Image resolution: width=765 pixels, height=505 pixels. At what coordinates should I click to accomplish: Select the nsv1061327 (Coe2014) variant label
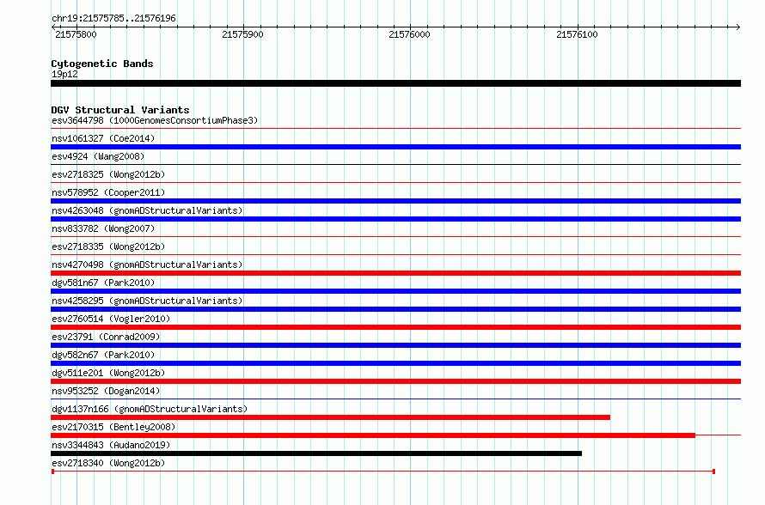pyautogui.click(x=103, y=138)
